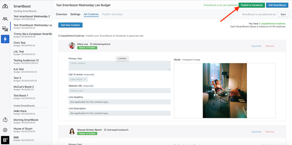Click the 'elleisalwayshere' Instagram handle

(102, 44)
